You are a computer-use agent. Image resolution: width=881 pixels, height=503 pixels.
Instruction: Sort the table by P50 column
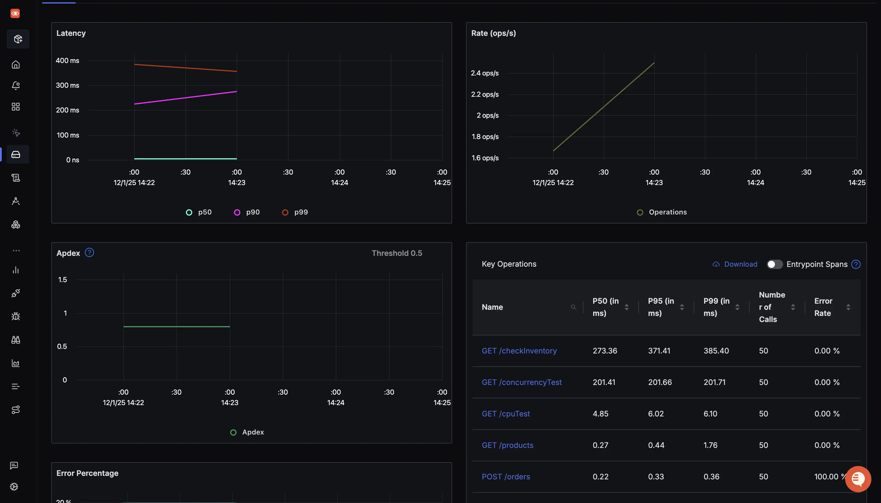point(626,307)
